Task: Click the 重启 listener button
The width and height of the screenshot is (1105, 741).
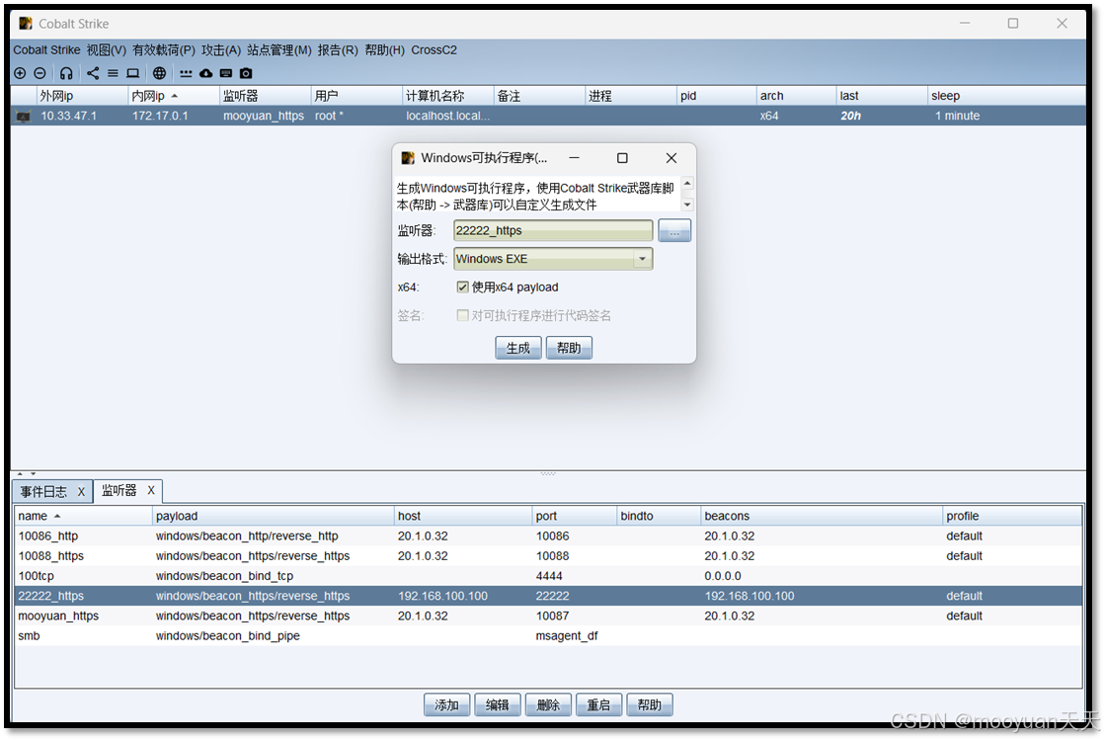Action: click(x=599, y=705)
